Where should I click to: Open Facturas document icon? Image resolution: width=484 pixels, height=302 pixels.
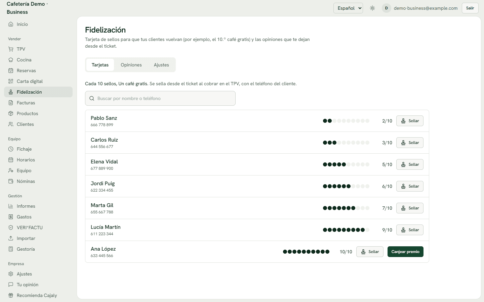(11, 103)
